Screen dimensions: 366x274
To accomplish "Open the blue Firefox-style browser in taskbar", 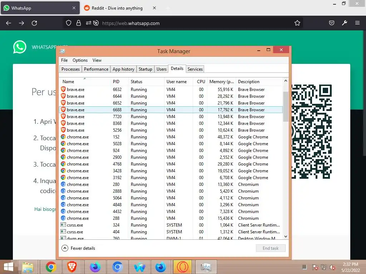I will pos(160,267).
